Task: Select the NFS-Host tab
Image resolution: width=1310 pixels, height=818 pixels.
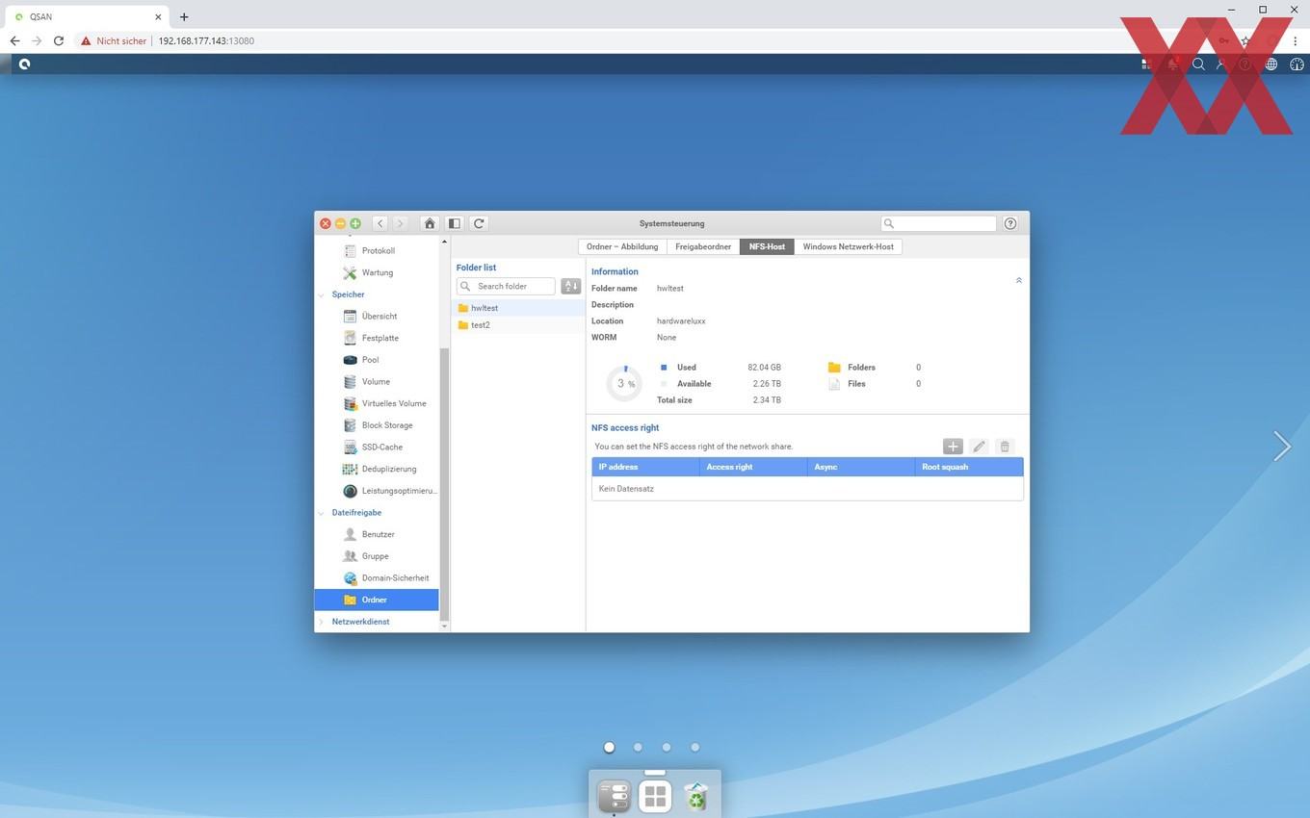Action: click(767, 246)
